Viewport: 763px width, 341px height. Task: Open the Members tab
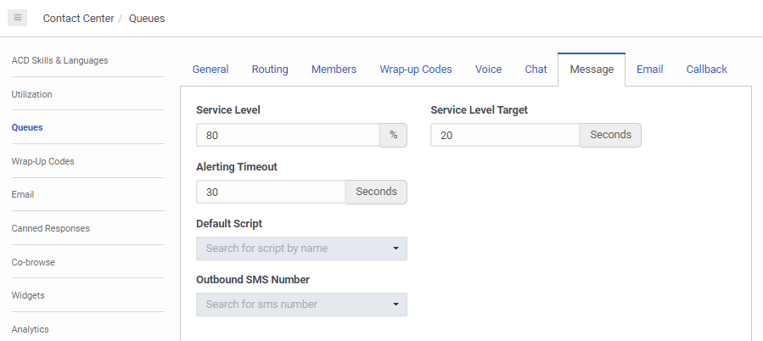click(334, 70)
